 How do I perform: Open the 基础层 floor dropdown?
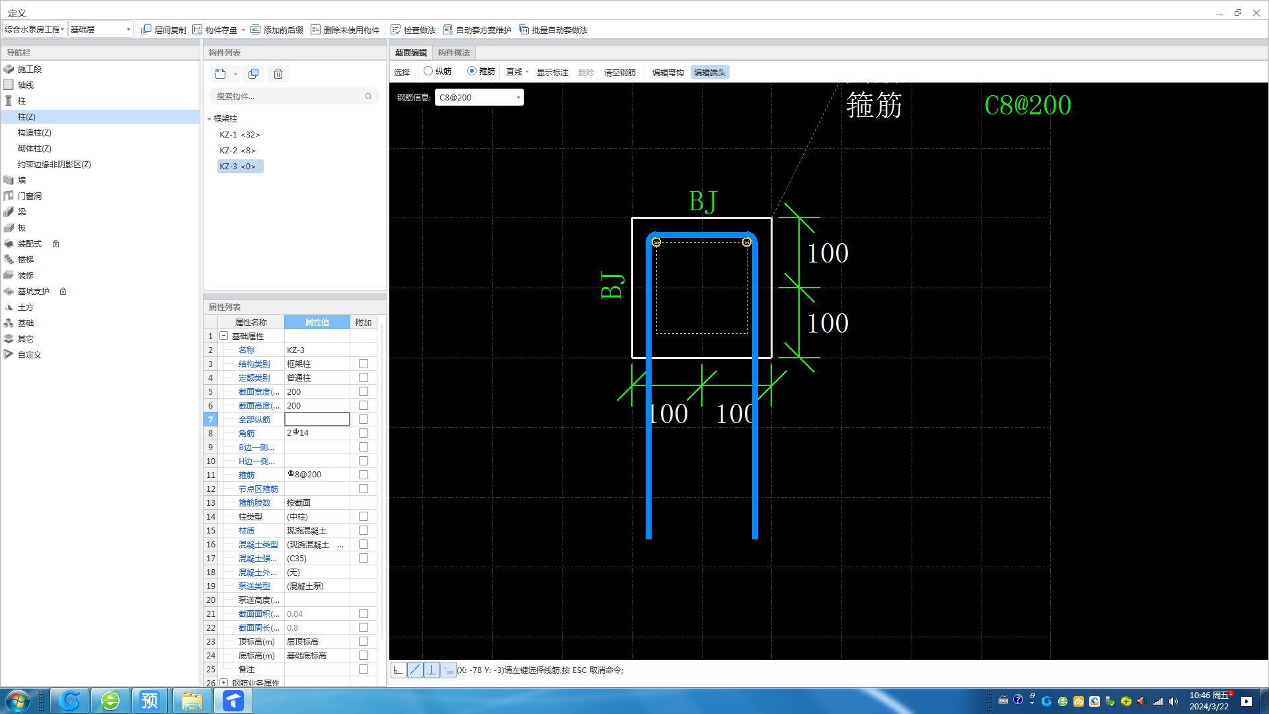(x=101, y=30)
